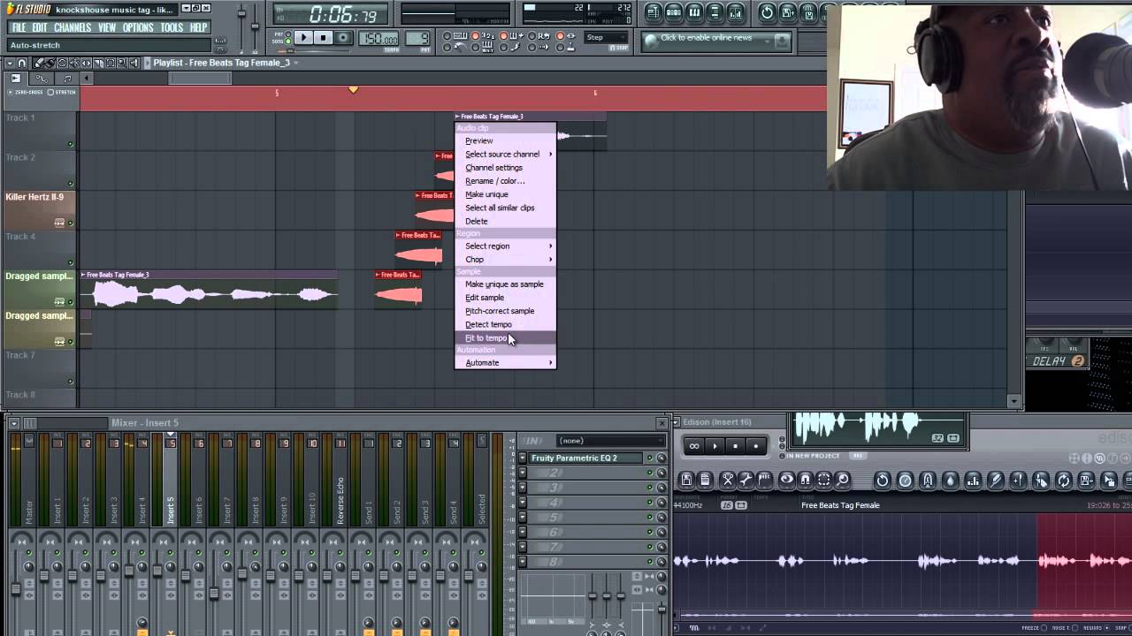Switch to Pattern mode radio
This screenshot has height=636, width=1132.
(x=287, y=33)
